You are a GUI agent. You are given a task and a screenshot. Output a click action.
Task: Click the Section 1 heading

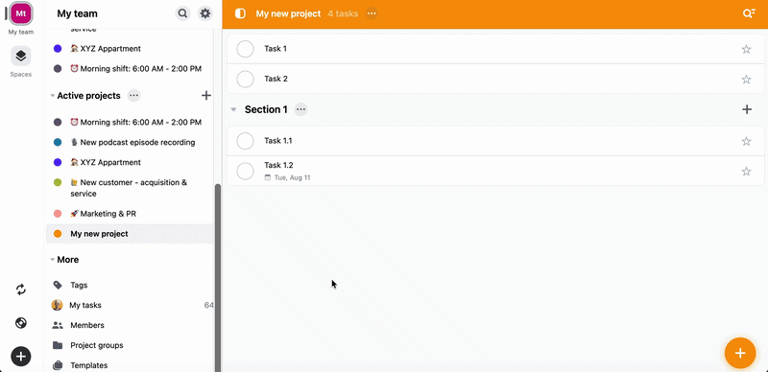tap(266, 109)
